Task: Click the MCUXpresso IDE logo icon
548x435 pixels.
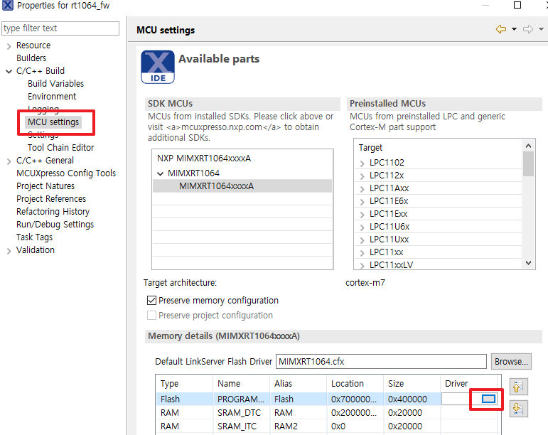Action: [x=158, y=67]
